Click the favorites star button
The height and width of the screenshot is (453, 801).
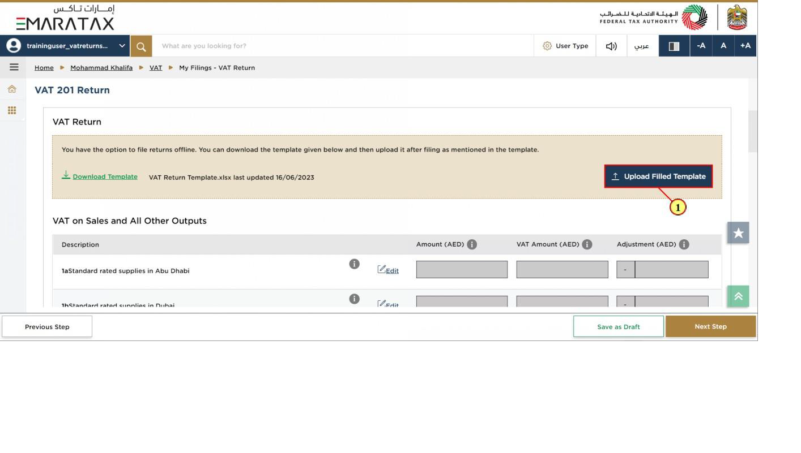738,232
